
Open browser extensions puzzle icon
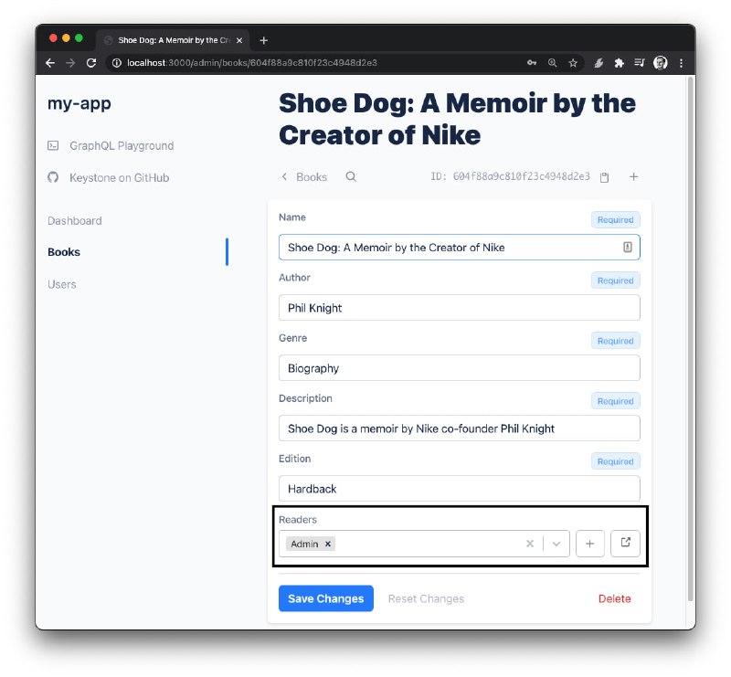pyautogui.click(x=619, y=63)
